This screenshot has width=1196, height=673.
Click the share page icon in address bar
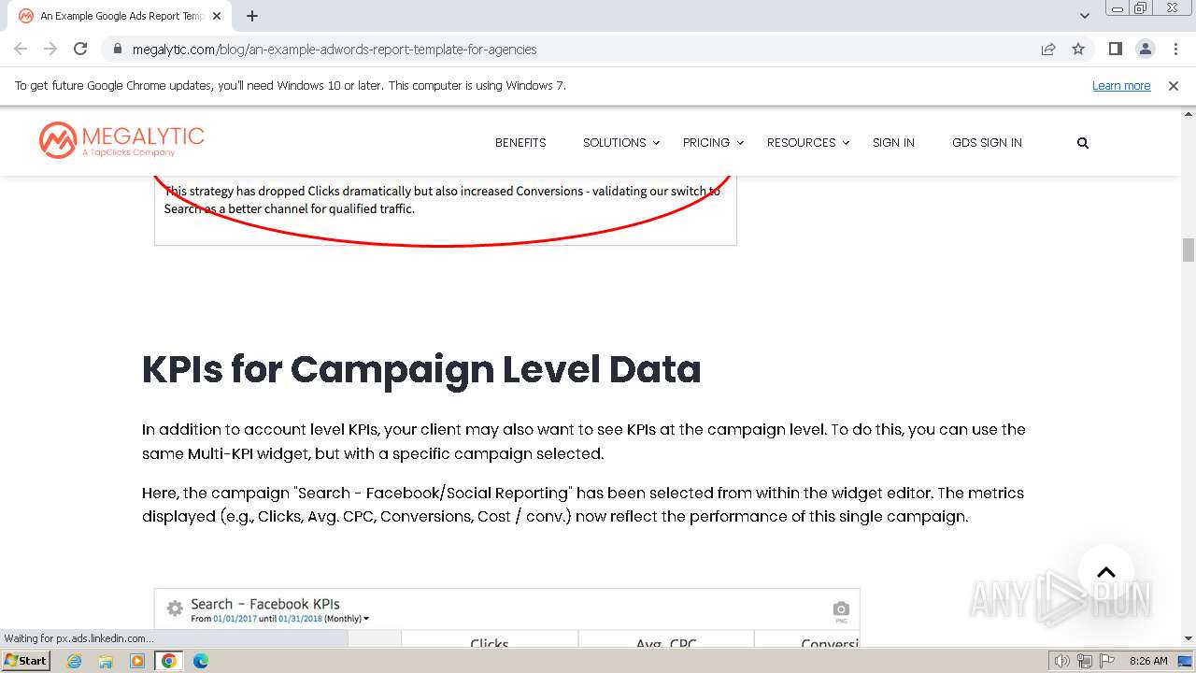pyautogui.click(x=1048, y=49)
